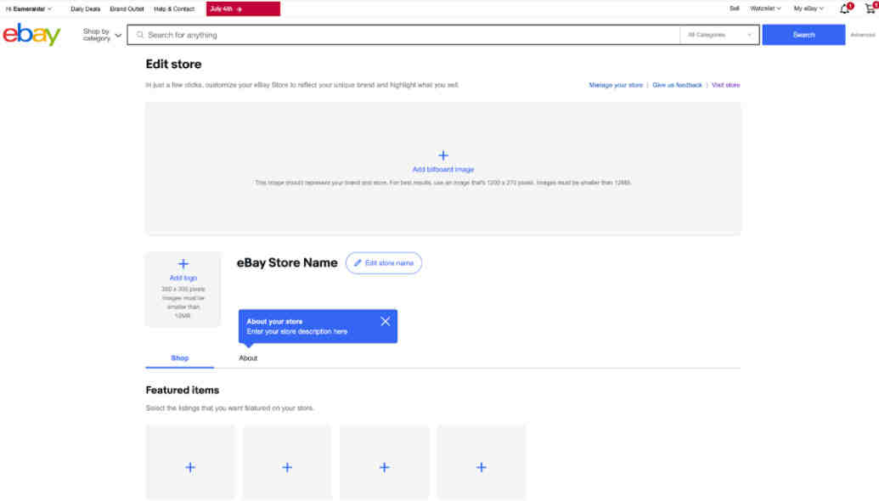Screen dimensions: 879x501
Task: Click the blue Search button
Action: tap(803, 35)
